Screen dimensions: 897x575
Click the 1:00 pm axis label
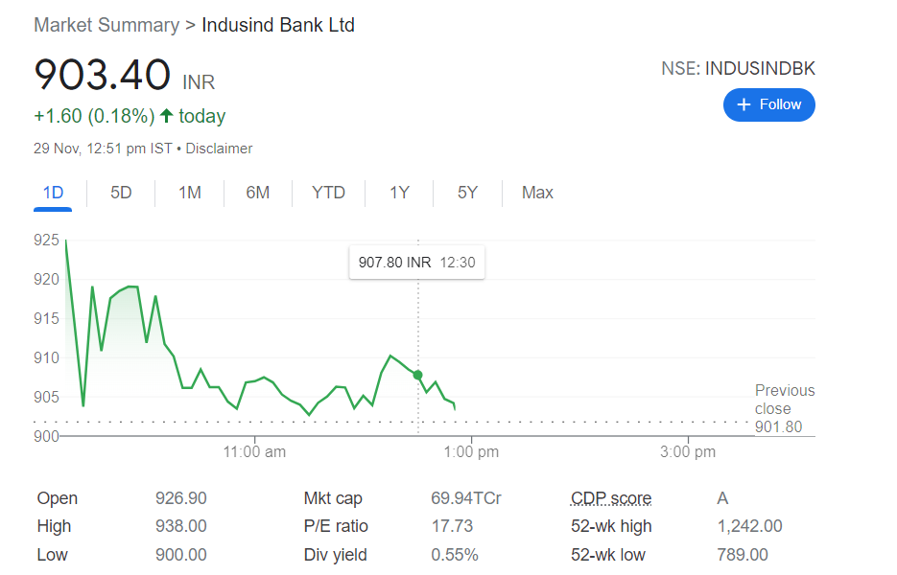coord(471,452)
